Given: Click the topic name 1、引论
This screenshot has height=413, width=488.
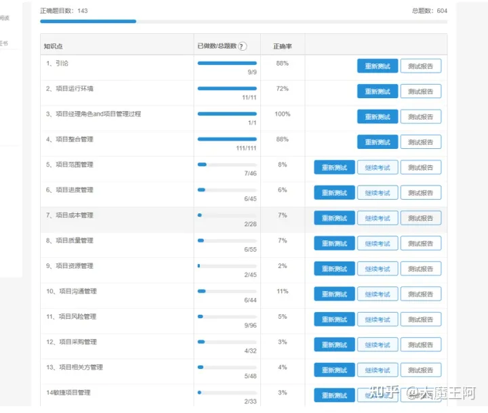Looking at the screenshot, I should point(57,64).
